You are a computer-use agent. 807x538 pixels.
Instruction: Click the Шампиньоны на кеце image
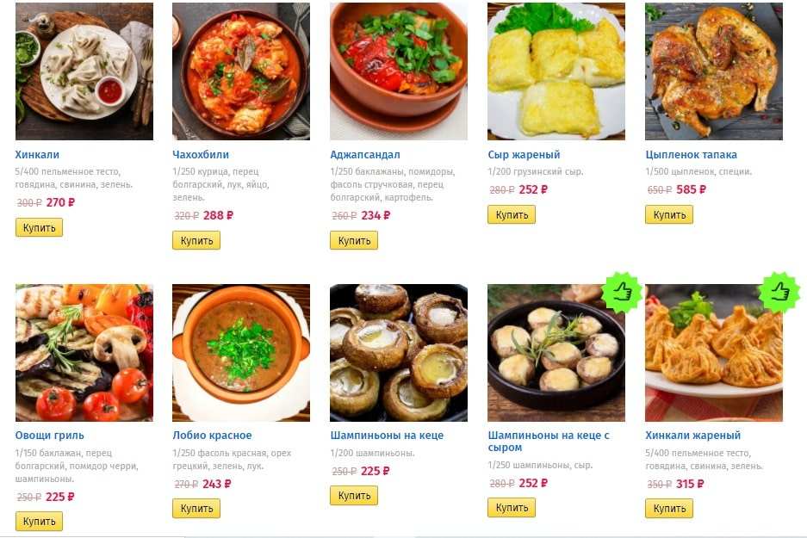pos(399,353)
